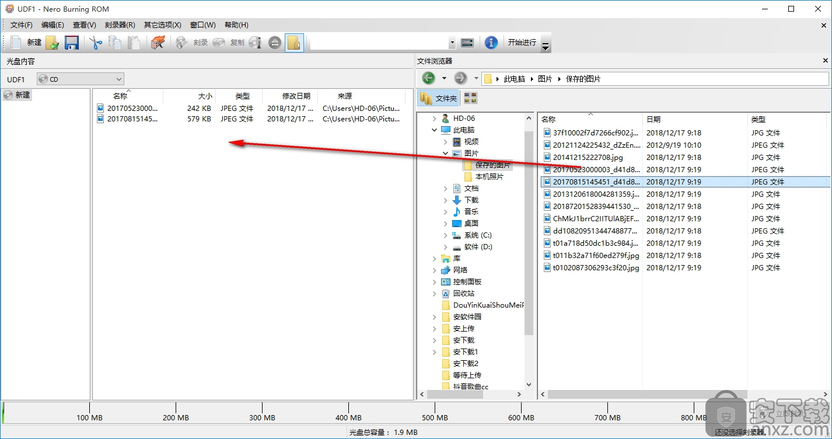Select the 软件 (D:) drive
832x439 pixels.
click(x=478, y=246)
